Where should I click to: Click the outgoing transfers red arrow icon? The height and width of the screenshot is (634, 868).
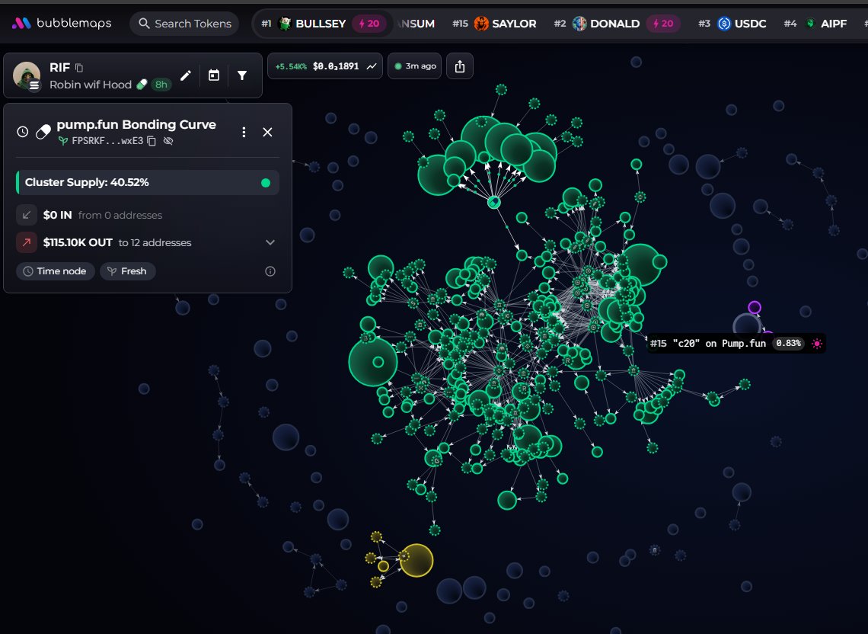tap(26, 242)
